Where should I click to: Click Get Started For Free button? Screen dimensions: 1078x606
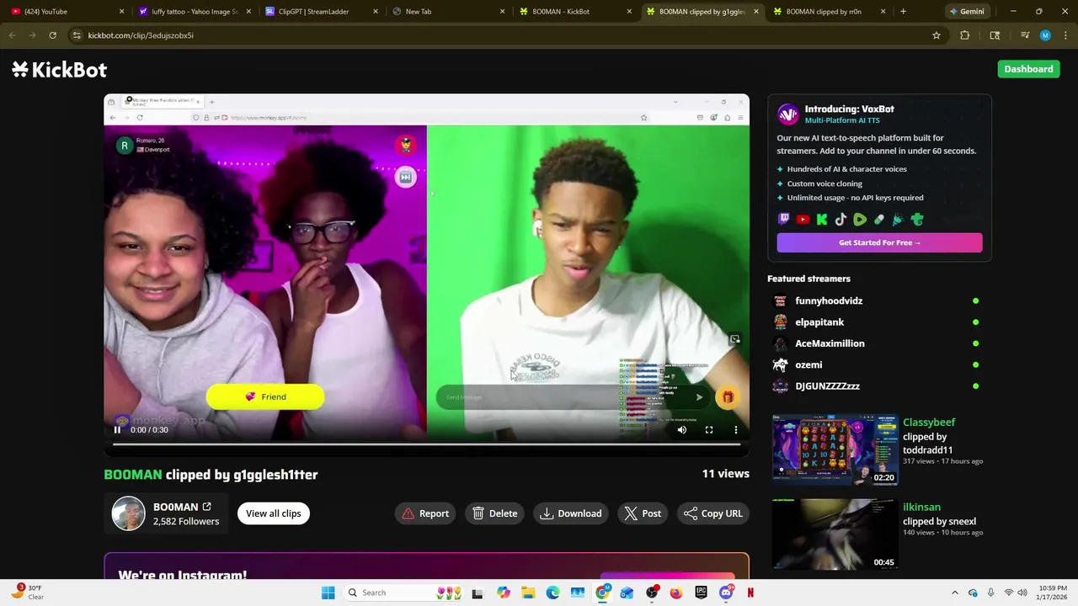tap(879, 242)
